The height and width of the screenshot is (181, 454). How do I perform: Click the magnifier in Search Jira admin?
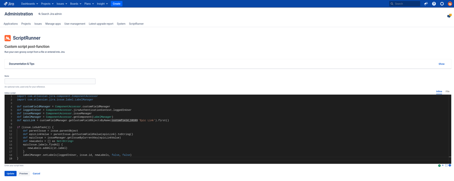[x=40, y=14]
